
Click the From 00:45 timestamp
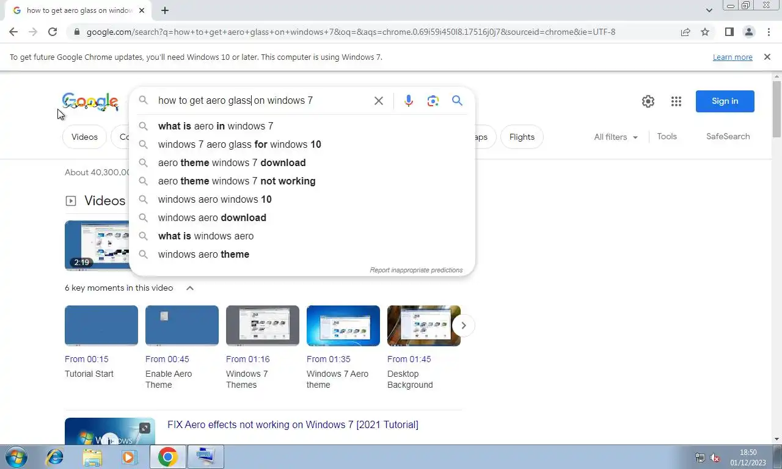coord(167,359)
